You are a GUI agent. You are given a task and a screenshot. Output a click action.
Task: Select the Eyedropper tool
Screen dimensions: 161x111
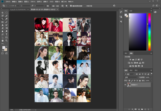6,19
